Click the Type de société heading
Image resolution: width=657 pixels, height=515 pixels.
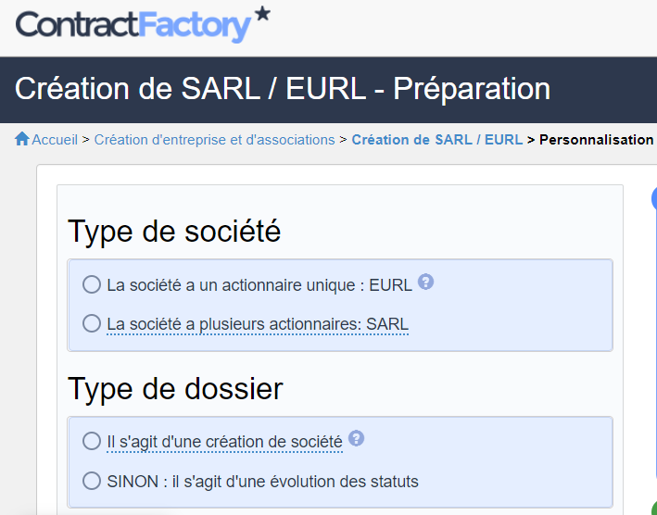174,232
